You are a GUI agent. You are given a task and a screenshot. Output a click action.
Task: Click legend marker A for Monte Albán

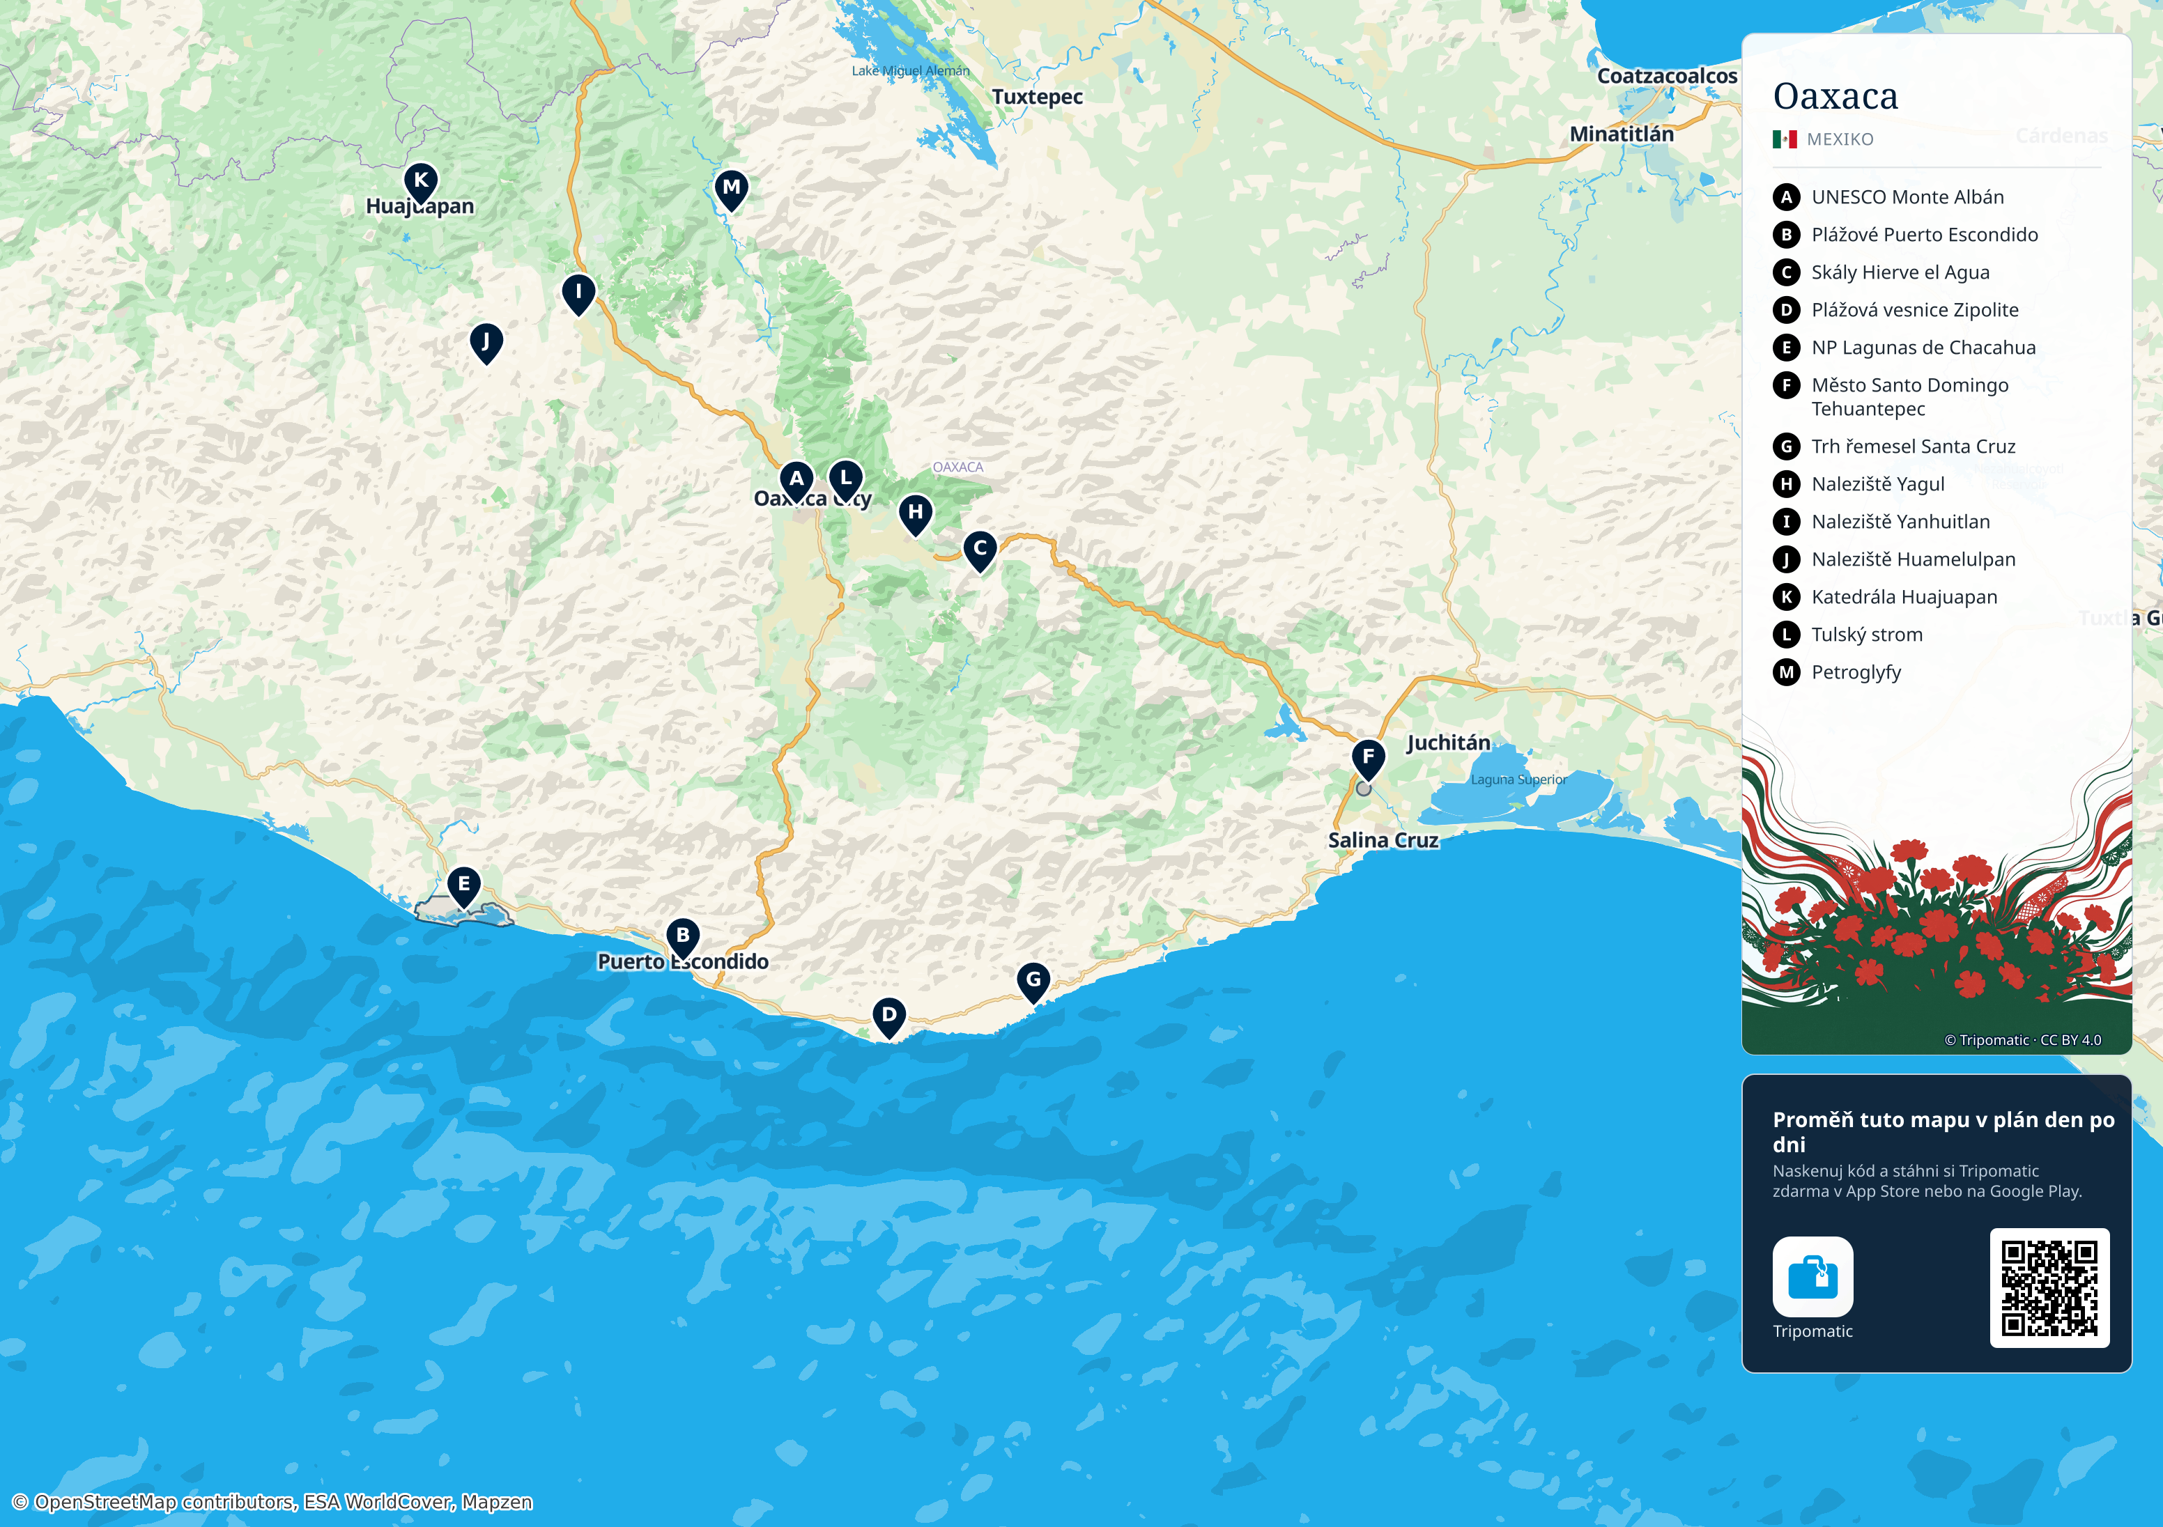(x=1786, y=197)
